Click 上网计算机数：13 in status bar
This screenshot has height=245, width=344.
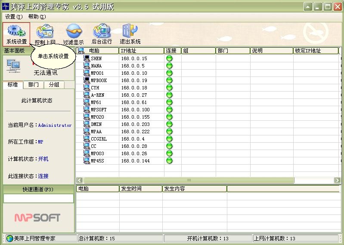pyautogui.click(x=274, y=239)
